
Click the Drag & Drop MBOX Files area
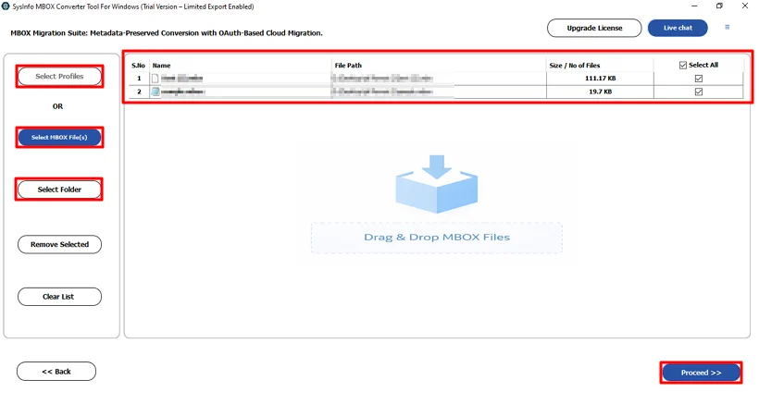coord(437,238)
